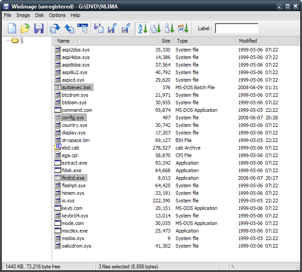Click in the Label text field

click(x=237, y=28)
